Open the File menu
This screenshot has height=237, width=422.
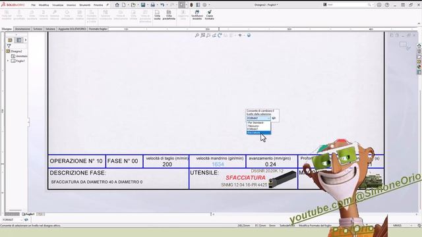(x=34, y=5)
